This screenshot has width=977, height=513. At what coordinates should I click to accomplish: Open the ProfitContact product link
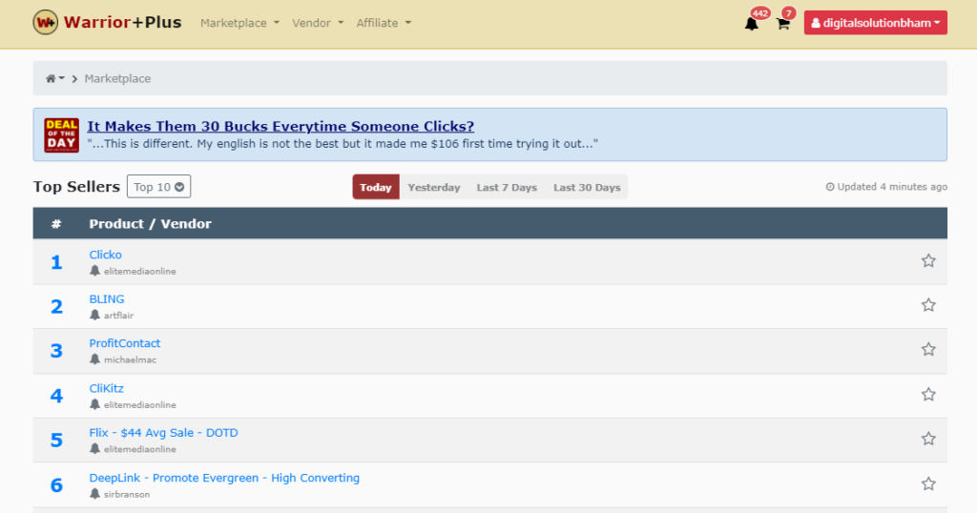point(125,343)
